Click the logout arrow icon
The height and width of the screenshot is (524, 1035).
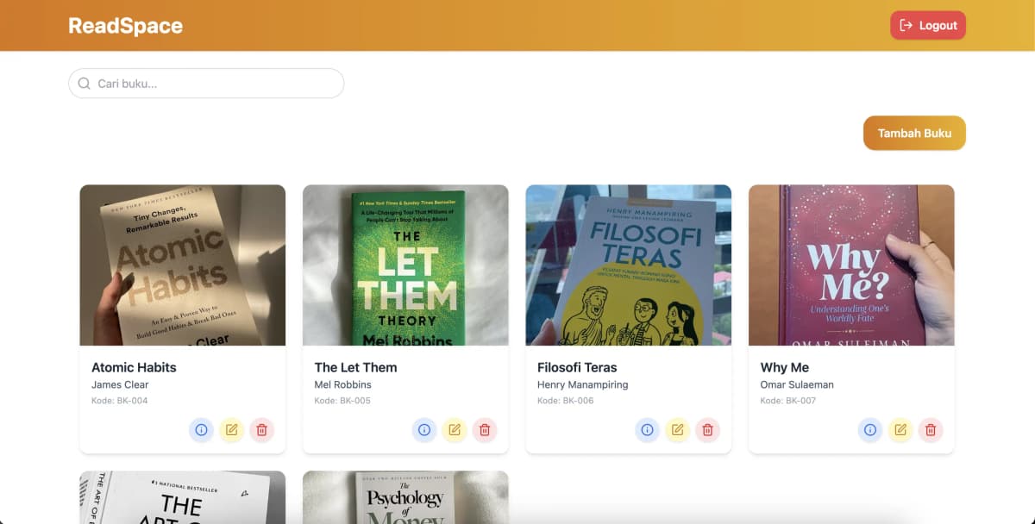pyautogui.click(x=905, y=25)
